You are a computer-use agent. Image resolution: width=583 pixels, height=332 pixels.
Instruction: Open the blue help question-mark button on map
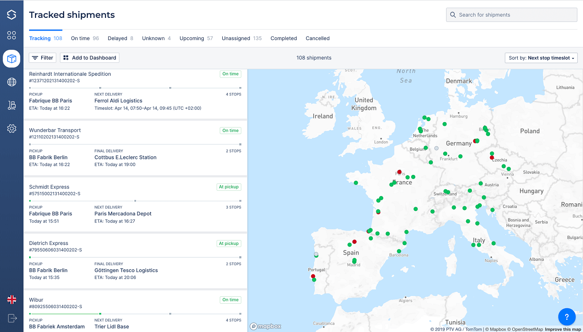(x=567, y=317)
